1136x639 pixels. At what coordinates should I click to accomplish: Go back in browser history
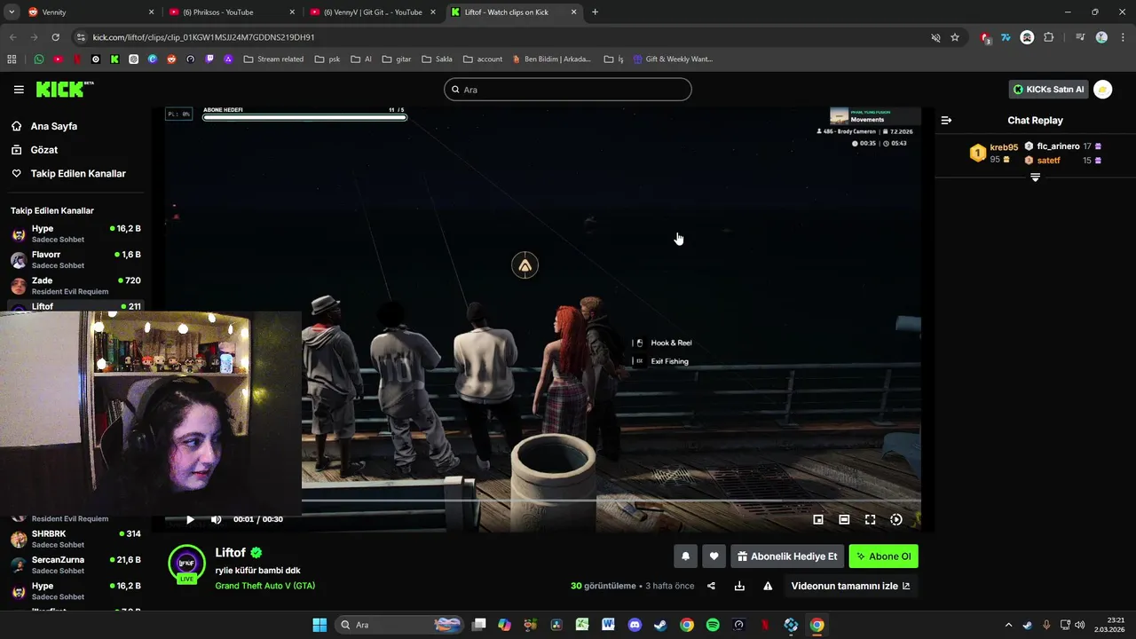[12, 37]
